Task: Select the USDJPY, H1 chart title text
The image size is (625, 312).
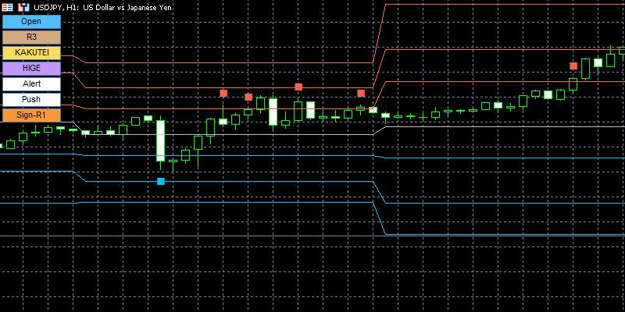Action: pyautogui.click(x=103, y=7)
